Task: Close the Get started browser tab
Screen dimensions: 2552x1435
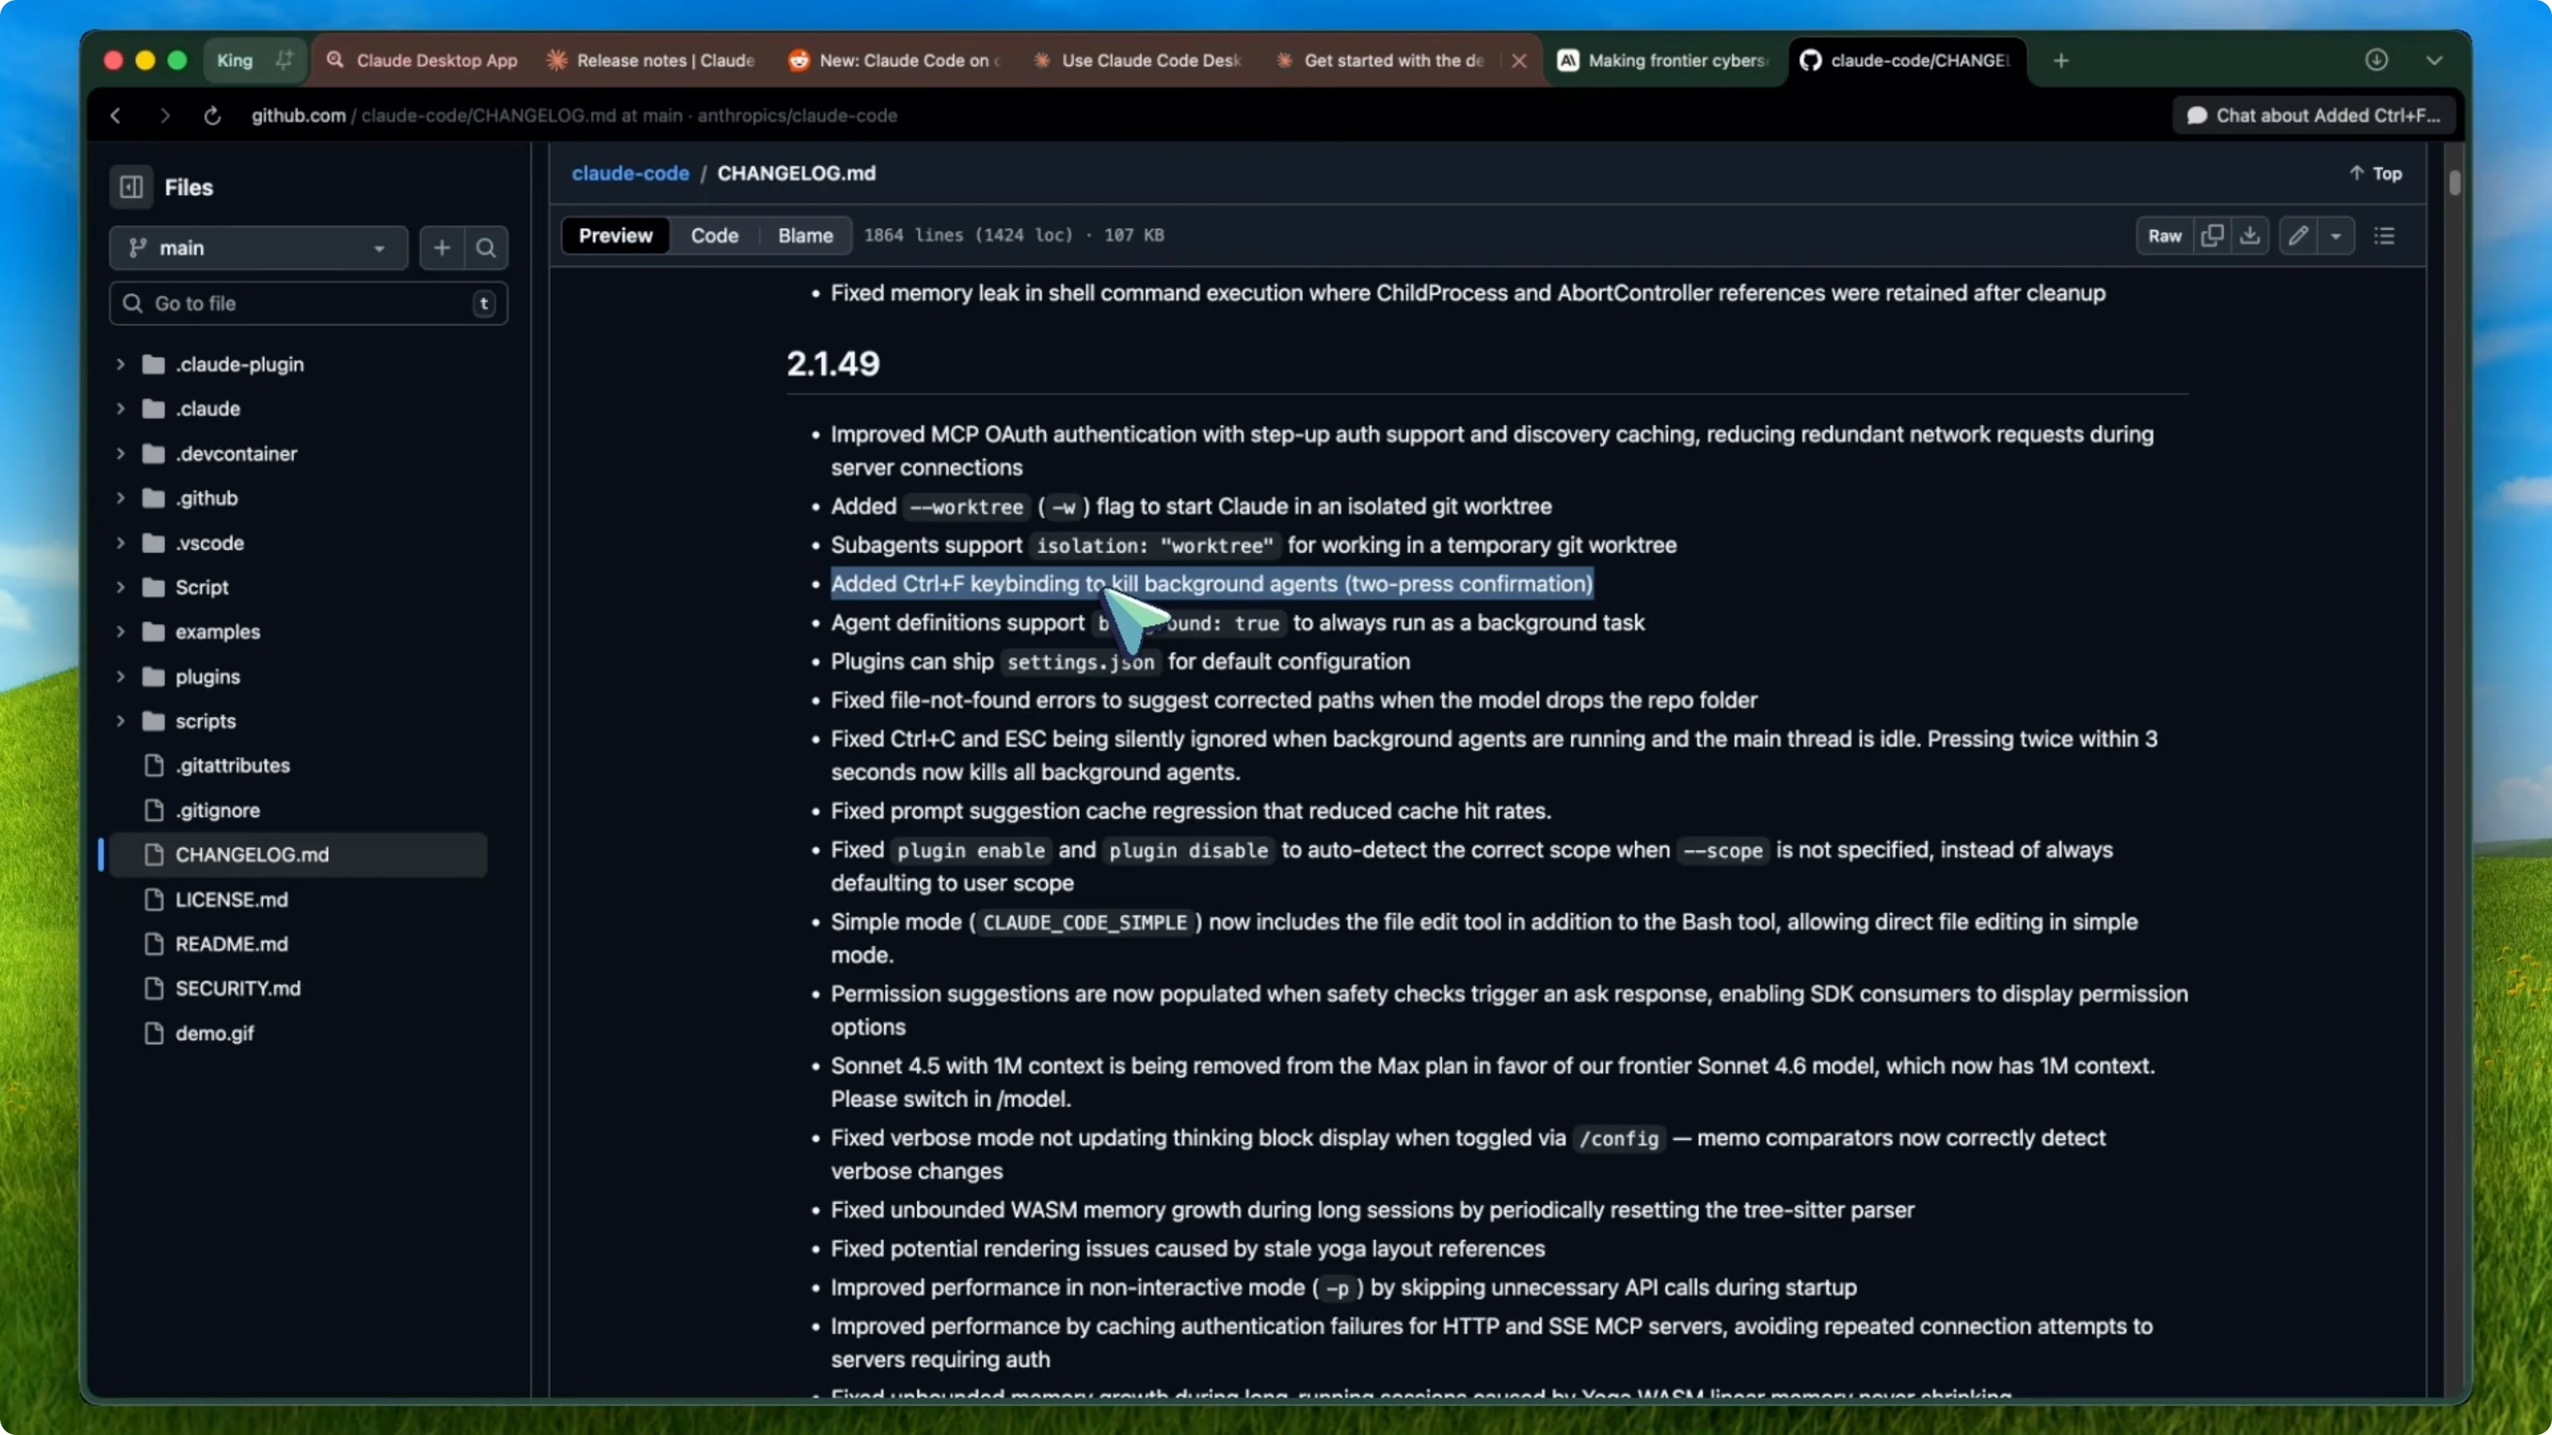Action: (x=1519, y=60)
